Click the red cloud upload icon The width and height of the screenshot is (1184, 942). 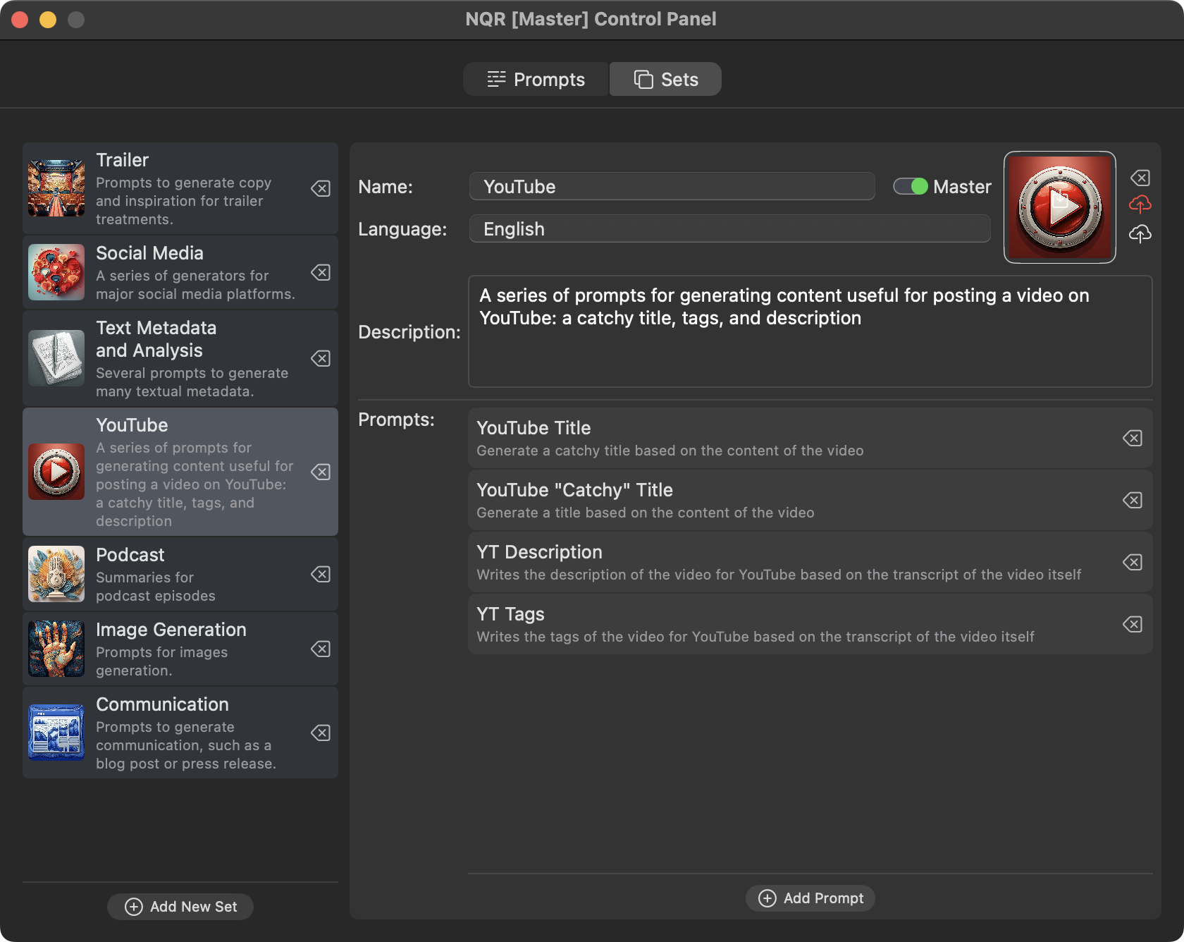1140,204
